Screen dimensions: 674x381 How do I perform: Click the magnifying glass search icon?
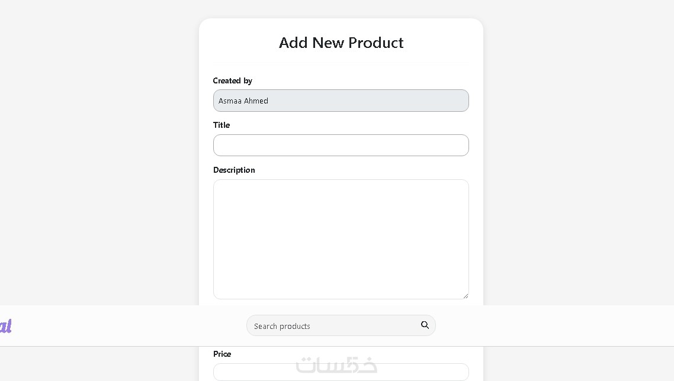425,325
